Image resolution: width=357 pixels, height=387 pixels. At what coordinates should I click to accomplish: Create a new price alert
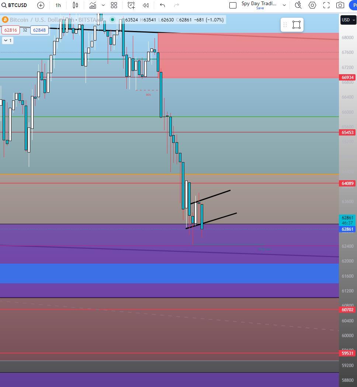tap(131, 5)
